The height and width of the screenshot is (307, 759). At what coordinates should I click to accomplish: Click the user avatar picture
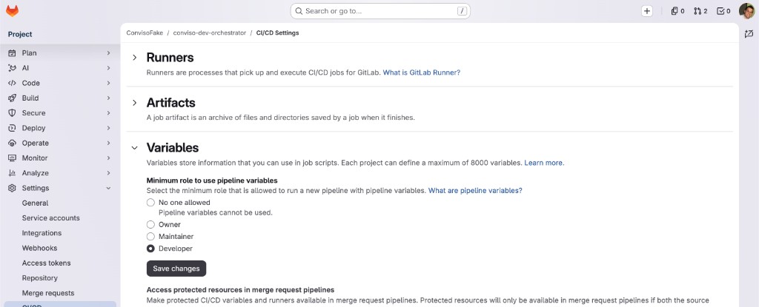(x=746, y=10)
